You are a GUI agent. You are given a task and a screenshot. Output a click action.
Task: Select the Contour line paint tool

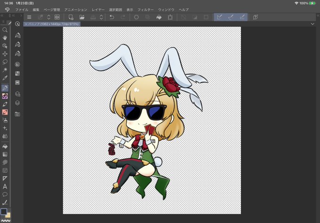click(5, 162)
